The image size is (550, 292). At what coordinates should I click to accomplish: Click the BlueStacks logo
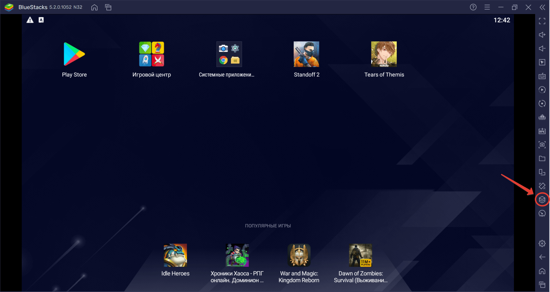9,7
